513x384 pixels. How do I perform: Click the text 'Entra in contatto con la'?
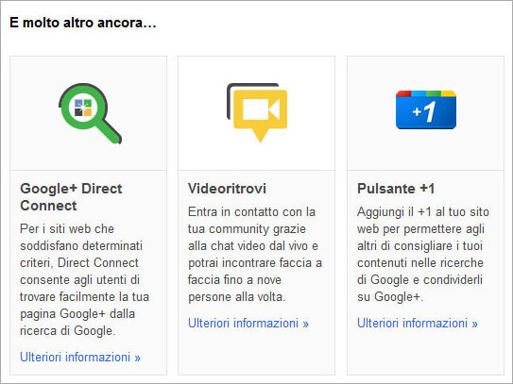tap(251, 211)
